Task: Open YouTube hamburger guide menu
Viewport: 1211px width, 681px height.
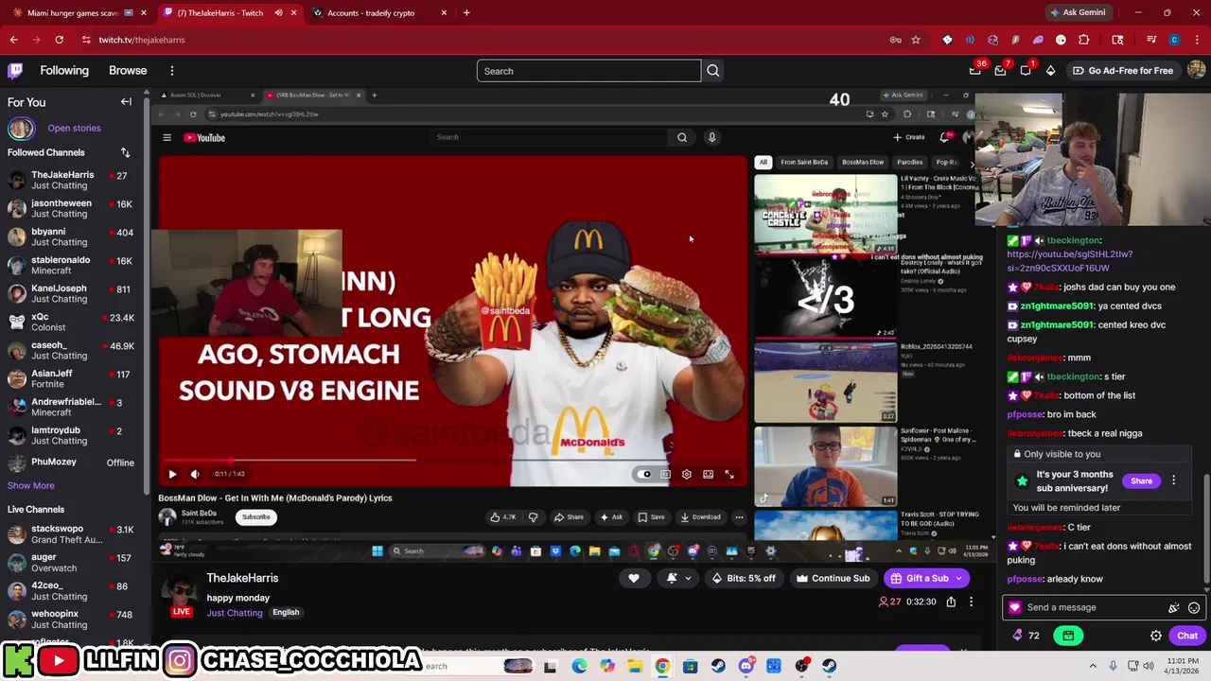Action: pos(167,138)
